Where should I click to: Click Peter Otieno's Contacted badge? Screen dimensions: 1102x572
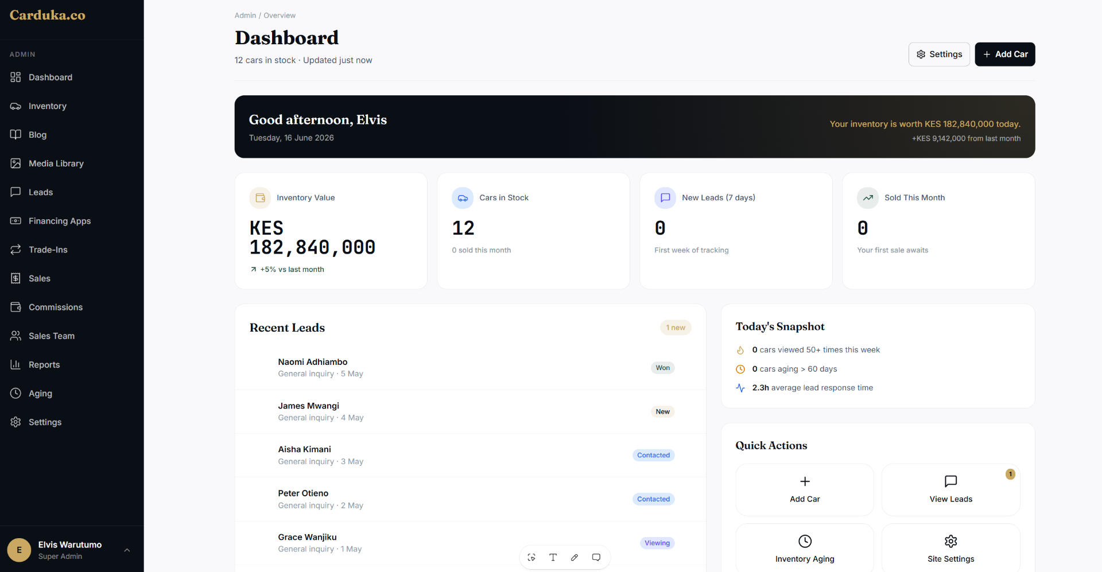pyautogui.click(x=653, y=499)
